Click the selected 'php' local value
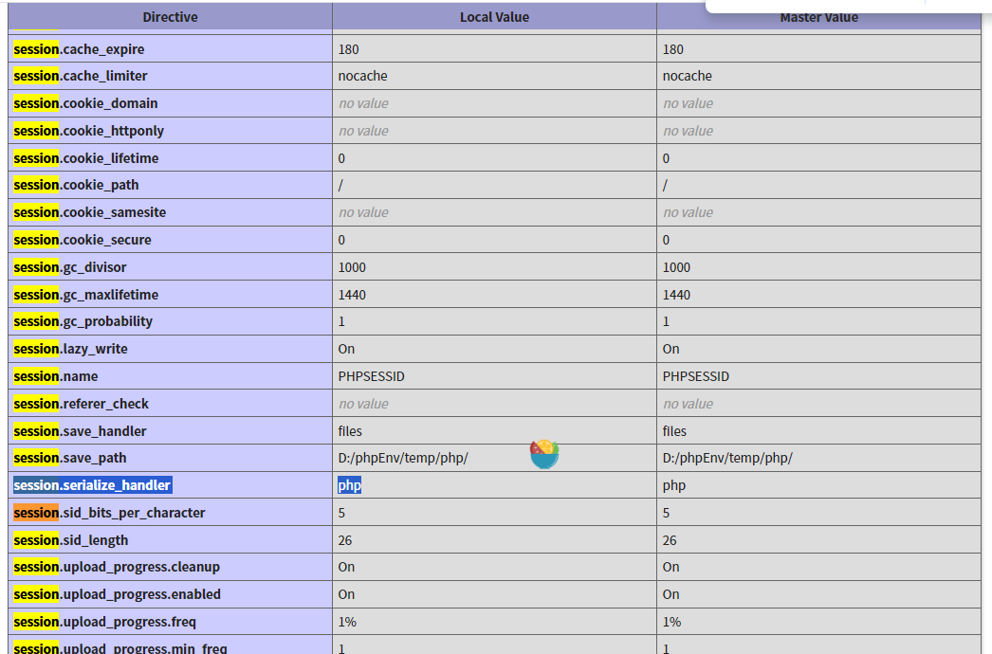The height and width of the screenshot is (654, 992). (350, 485)
